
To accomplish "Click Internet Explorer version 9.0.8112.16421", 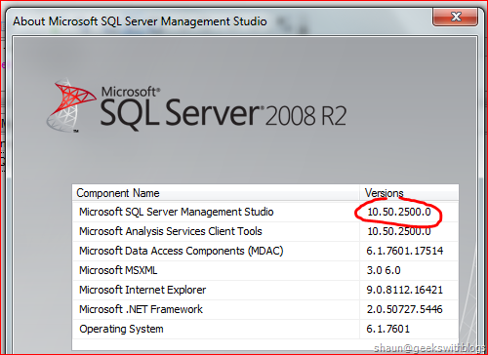I will pyautogui.click(x=405, y=290).
